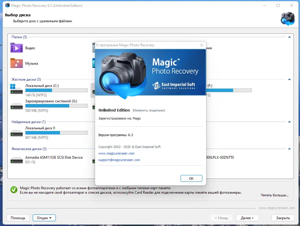
Task: Select Зарезервировано системой (G:) label
Action: 51,101
